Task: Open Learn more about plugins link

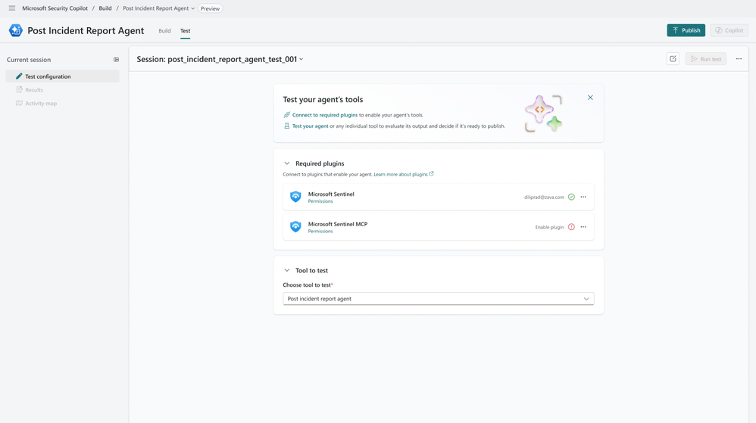Action: [401, 174]
